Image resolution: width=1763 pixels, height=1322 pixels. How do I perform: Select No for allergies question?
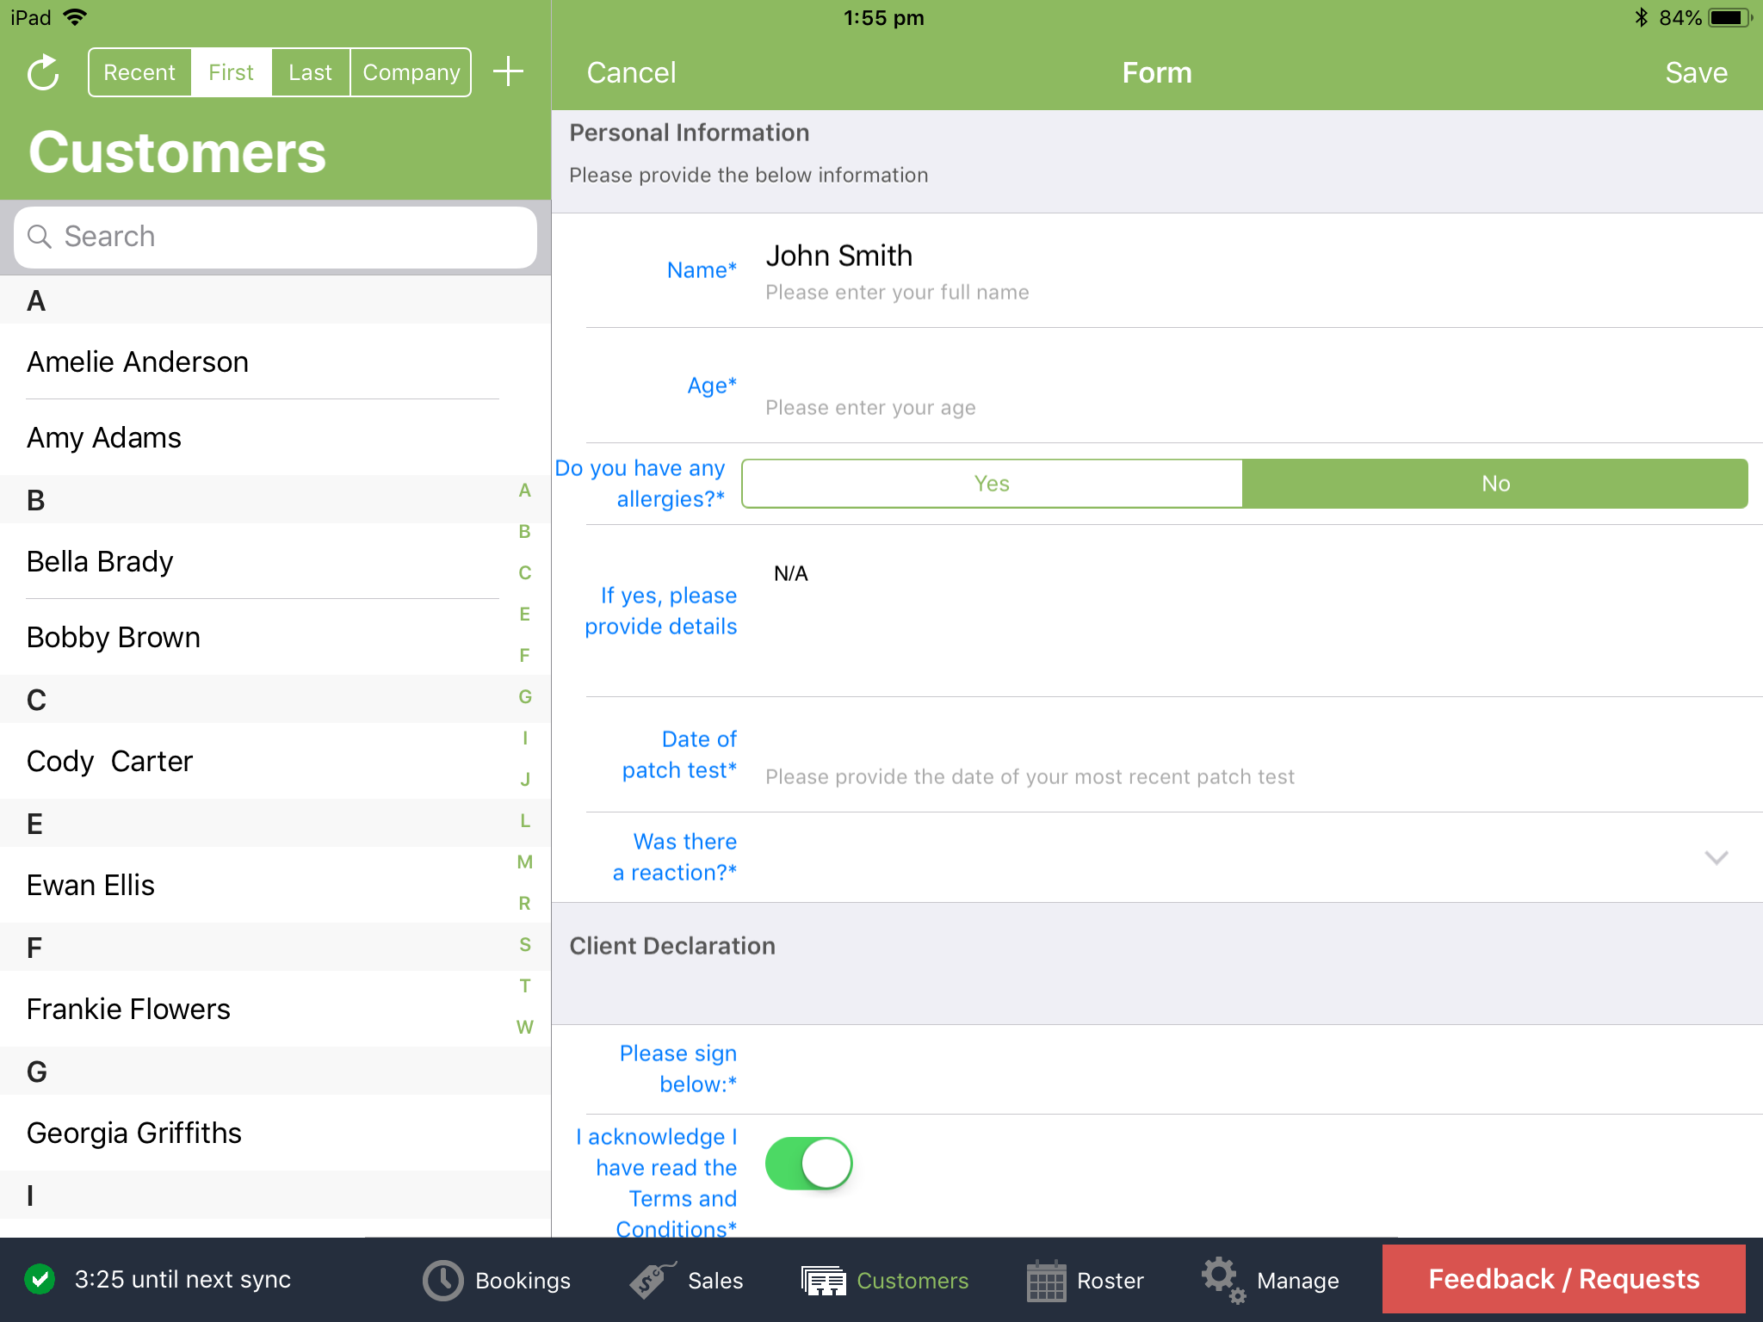click(1495, 483)
